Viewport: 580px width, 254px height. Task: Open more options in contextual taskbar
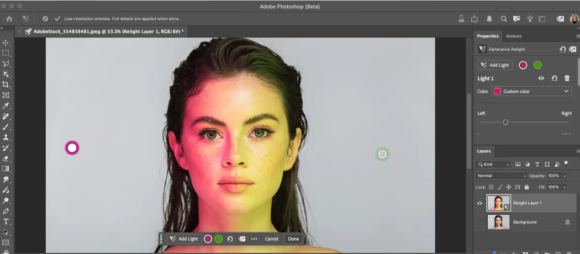coord(254,239)
